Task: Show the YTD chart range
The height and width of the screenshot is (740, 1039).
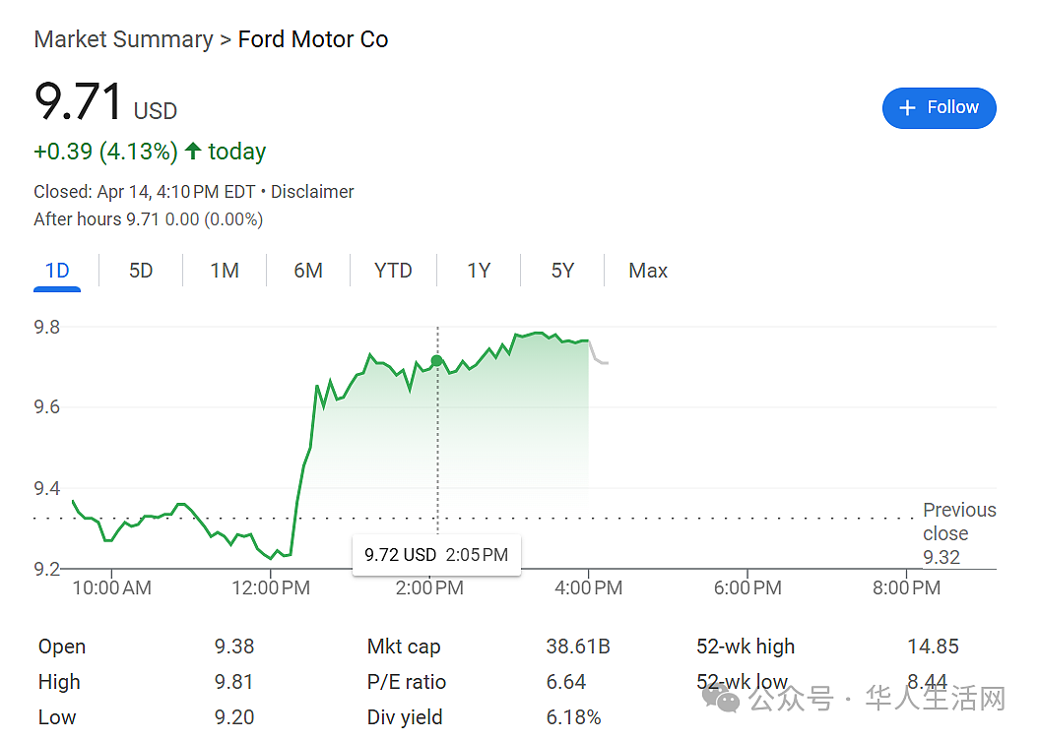Action: [x=393, y=271]
